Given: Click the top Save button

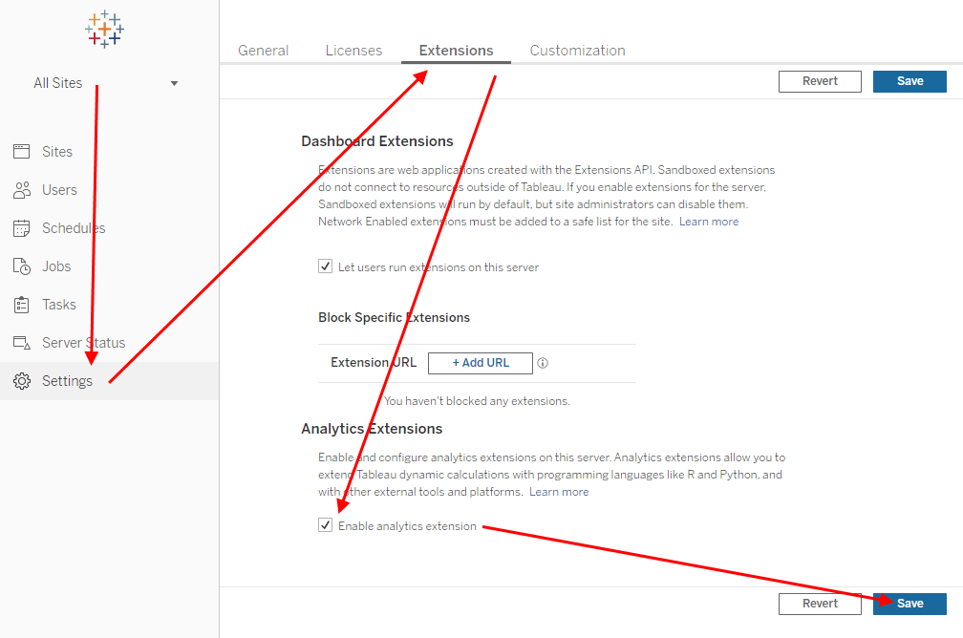Looking at the screenshot, I should click(x=909, y=81).
